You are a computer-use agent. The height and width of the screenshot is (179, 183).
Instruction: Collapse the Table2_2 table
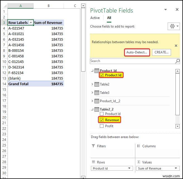92,109
